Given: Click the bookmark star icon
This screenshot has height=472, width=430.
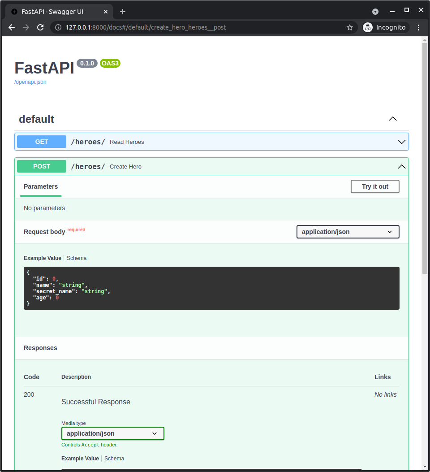Looking at the screenshot, I should (x=350, y=27).
